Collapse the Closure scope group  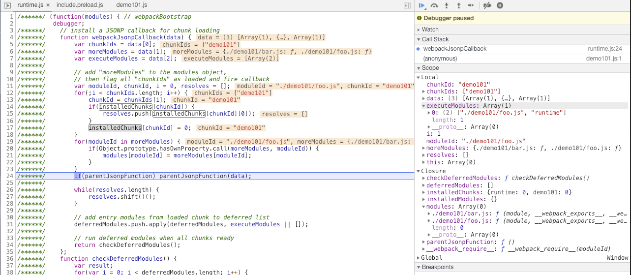419,171
